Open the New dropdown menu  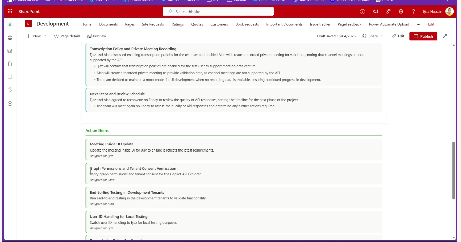(x=37, y=36)
